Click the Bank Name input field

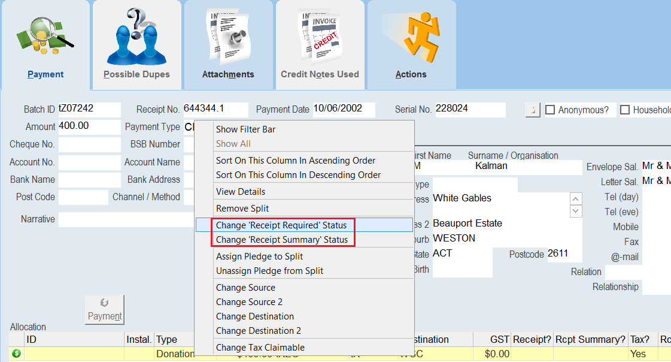89,180
